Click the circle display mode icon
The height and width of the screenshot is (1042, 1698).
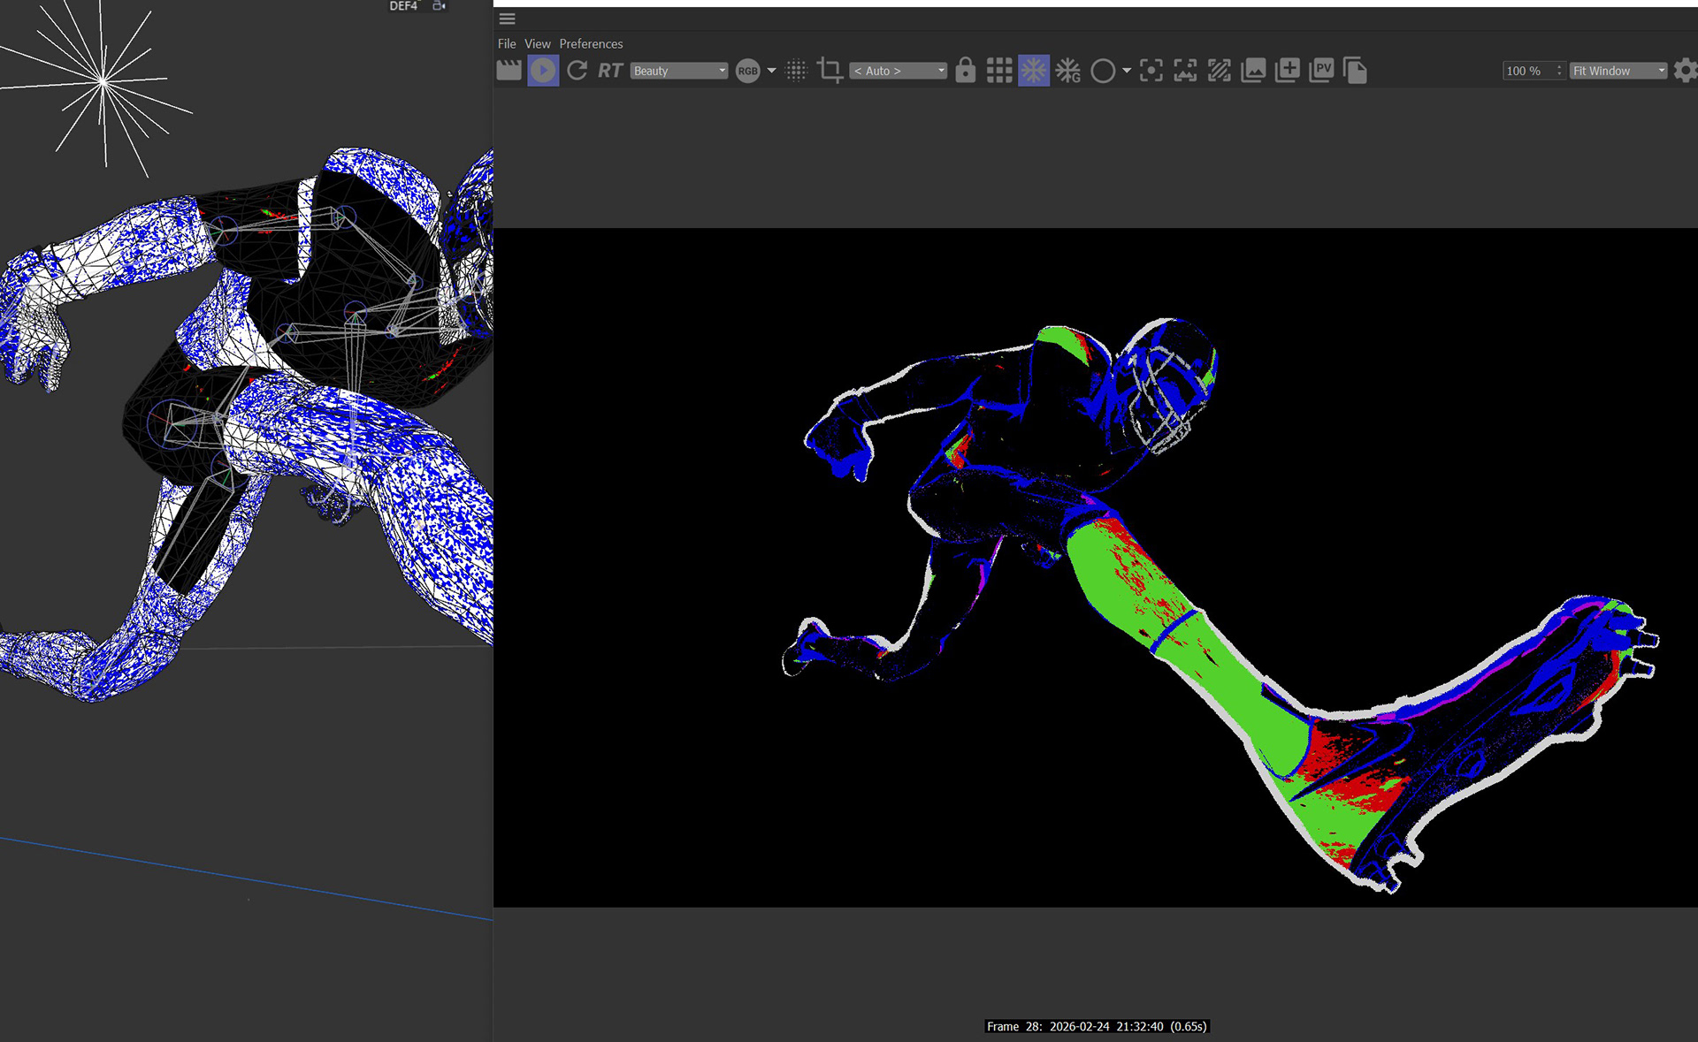point(1103,71)
